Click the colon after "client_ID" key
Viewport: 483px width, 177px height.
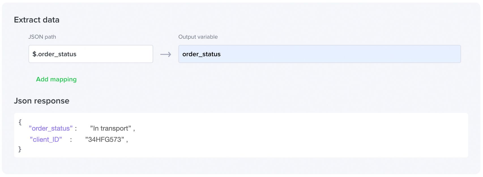71,140
